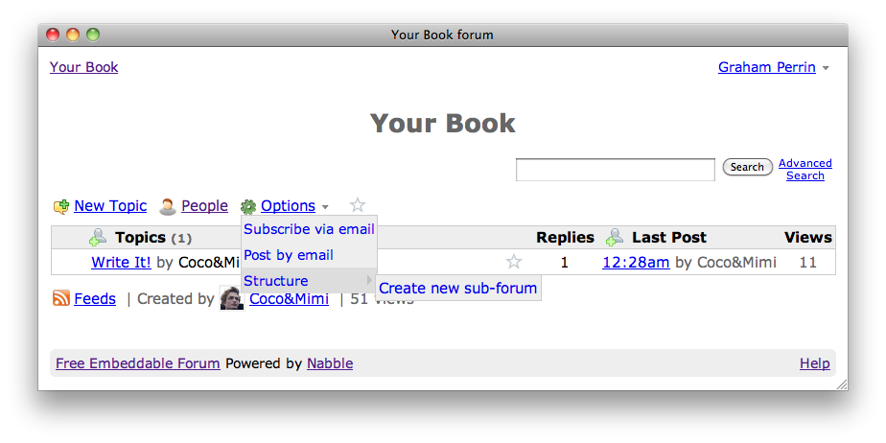Screen dimensions: 886x443
Task: Click the Options gear icon
Action: point(248,206)
